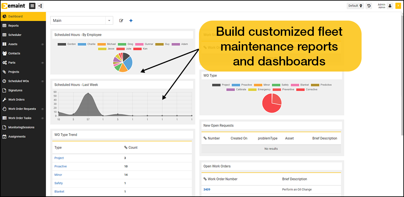Image resolution: width=404 pixels, height=197 pixels.
Task: Click 'Perform an Oil Change' description text
Action: [297, 190]
